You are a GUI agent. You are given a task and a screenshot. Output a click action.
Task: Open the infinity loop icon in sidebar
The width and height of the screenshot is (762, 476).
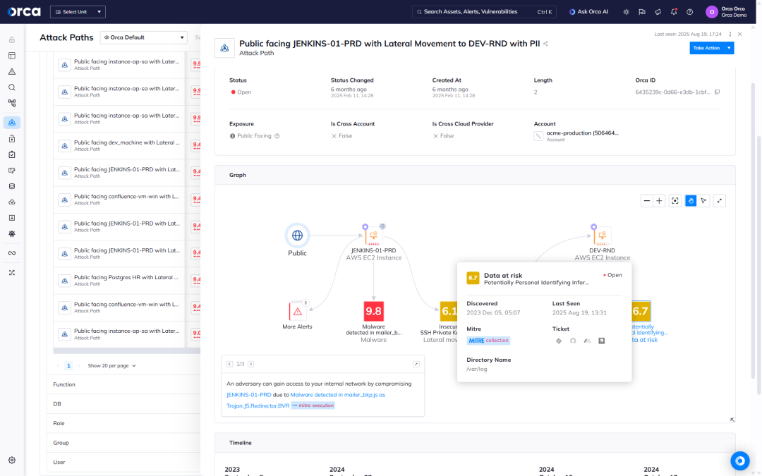[12, 253]
